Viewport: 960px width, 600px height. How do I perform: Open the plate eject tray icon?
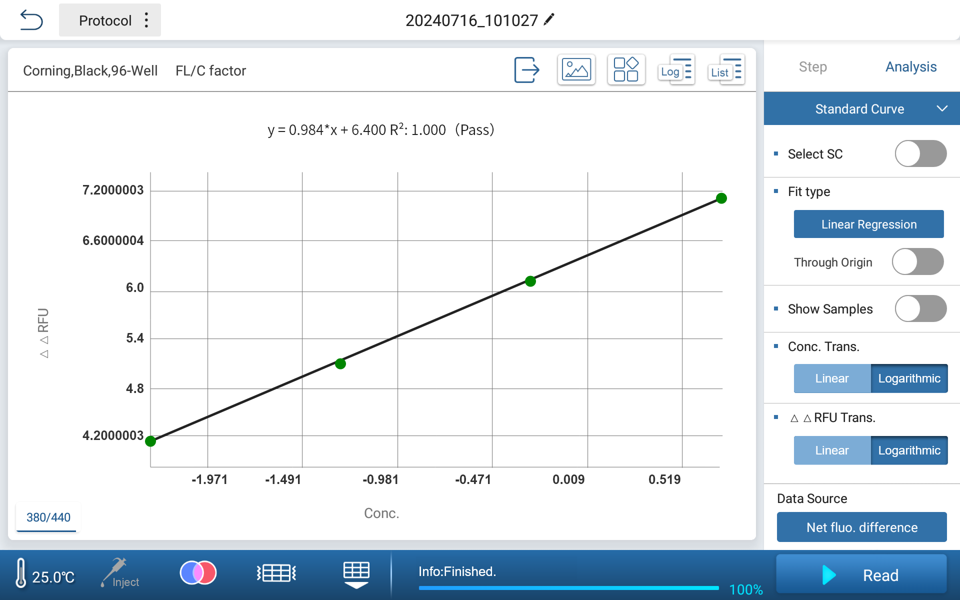pyautogui.click(x=356, y=574)
